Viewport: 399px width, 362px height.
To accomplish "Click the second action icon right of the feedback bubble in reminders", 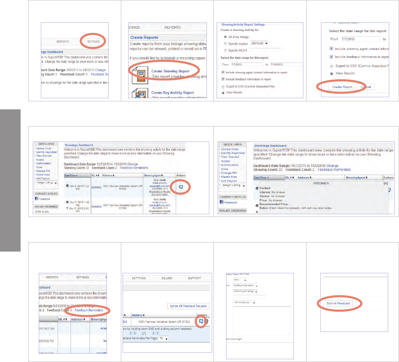I will pyautogui.click(x=206, y=321).
